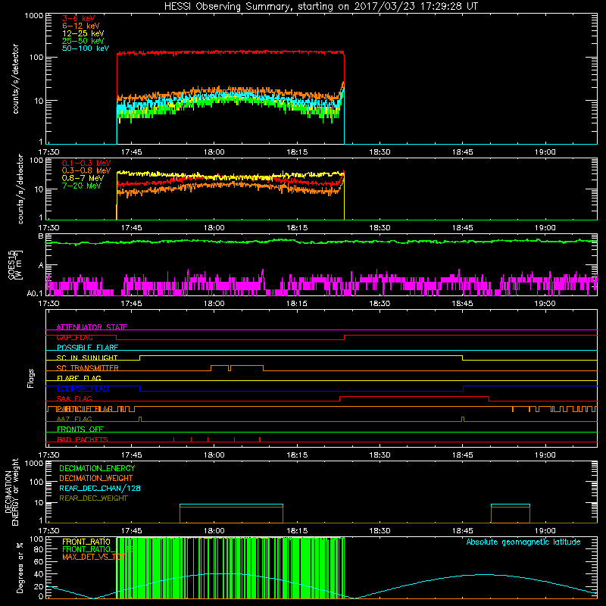Select the yellow FLARE_FLAG label

(79, 378)
